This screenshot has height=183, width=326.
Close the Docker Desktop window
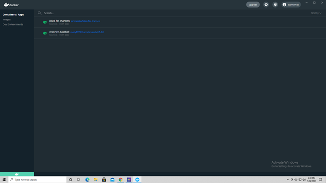(322, 3)
